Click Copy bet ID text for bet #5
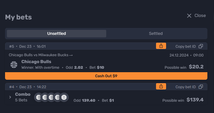Image resolution: width=214 pixels, height=113 pixels. [x=185, y=46]
